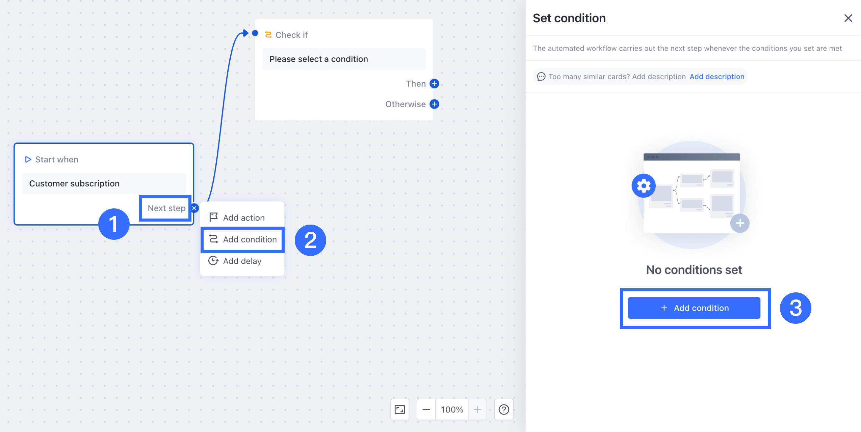This screenshot has height=432, width=861.
Task: Click the gear icon in the illustration
Action: click(644, 185)
